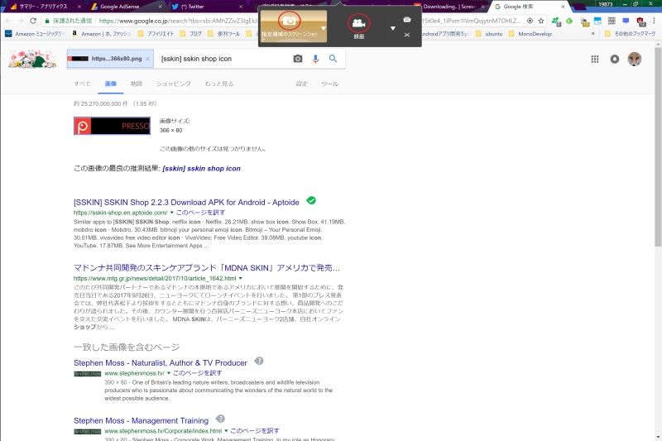Click the red shield extension icon
The height and width of the screenshot is (441, 662).
point(640,22)
